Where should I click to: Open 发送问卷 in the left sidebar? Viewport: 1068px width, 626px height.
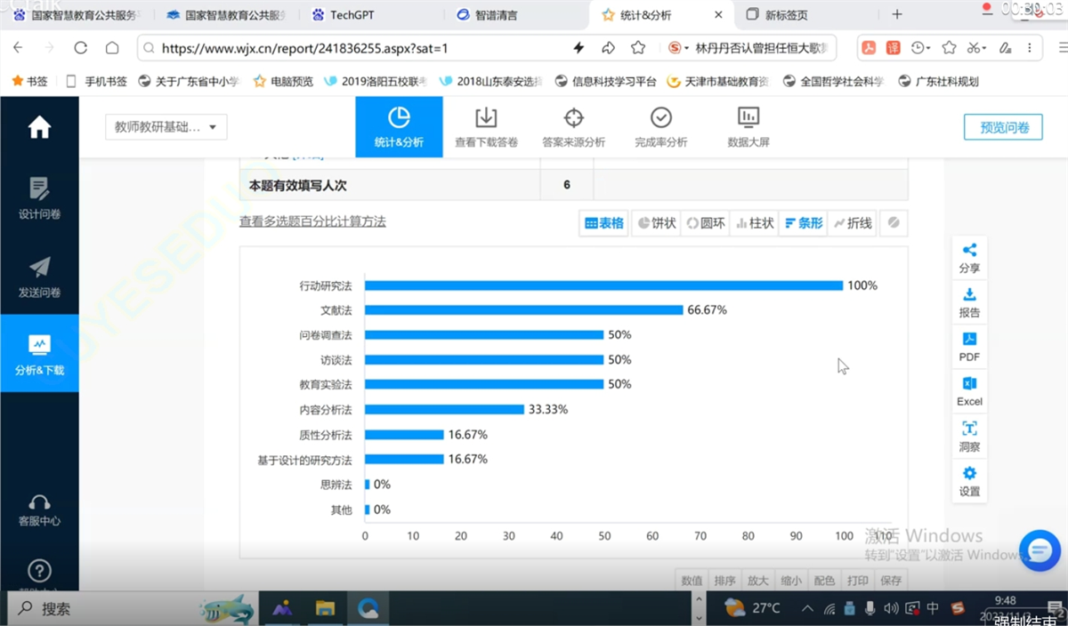(39, 277)
